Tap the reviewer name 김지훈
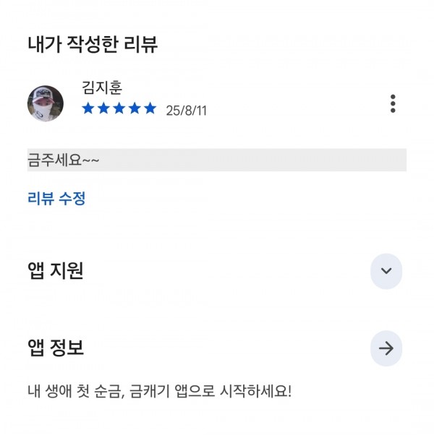The width and height of the screenshot is (434, 438). coord(102,87)
